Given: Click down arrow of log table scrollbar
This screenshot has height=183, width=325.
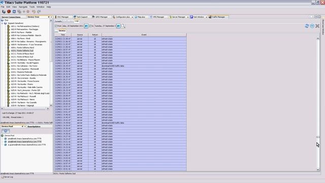Looking at the screenshot, I should click(318, 169).
